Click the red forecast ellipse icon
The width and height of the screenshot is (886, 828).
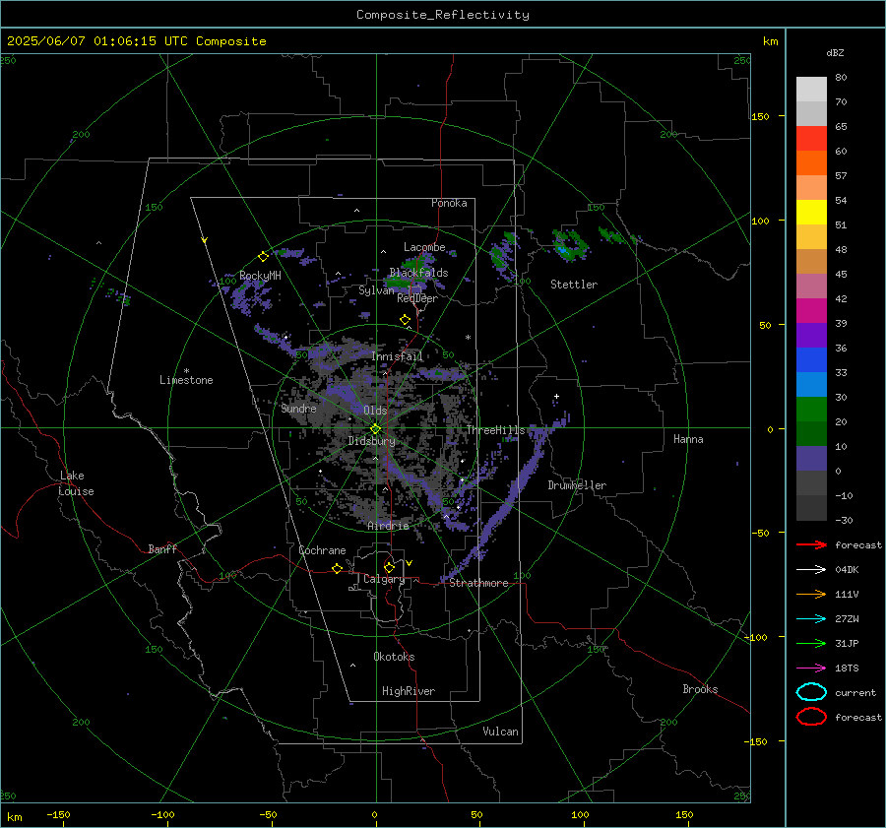point(811,717)
